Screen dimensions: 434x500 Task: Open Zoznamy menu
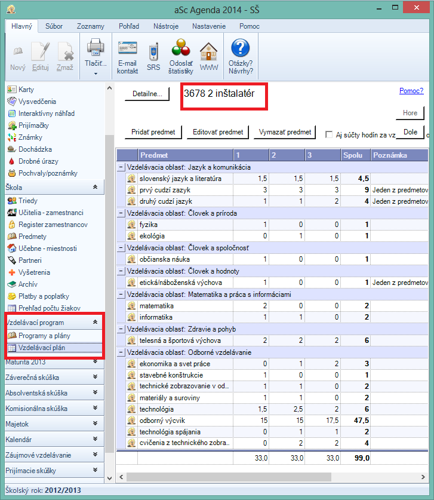click(x=91, y=26)
